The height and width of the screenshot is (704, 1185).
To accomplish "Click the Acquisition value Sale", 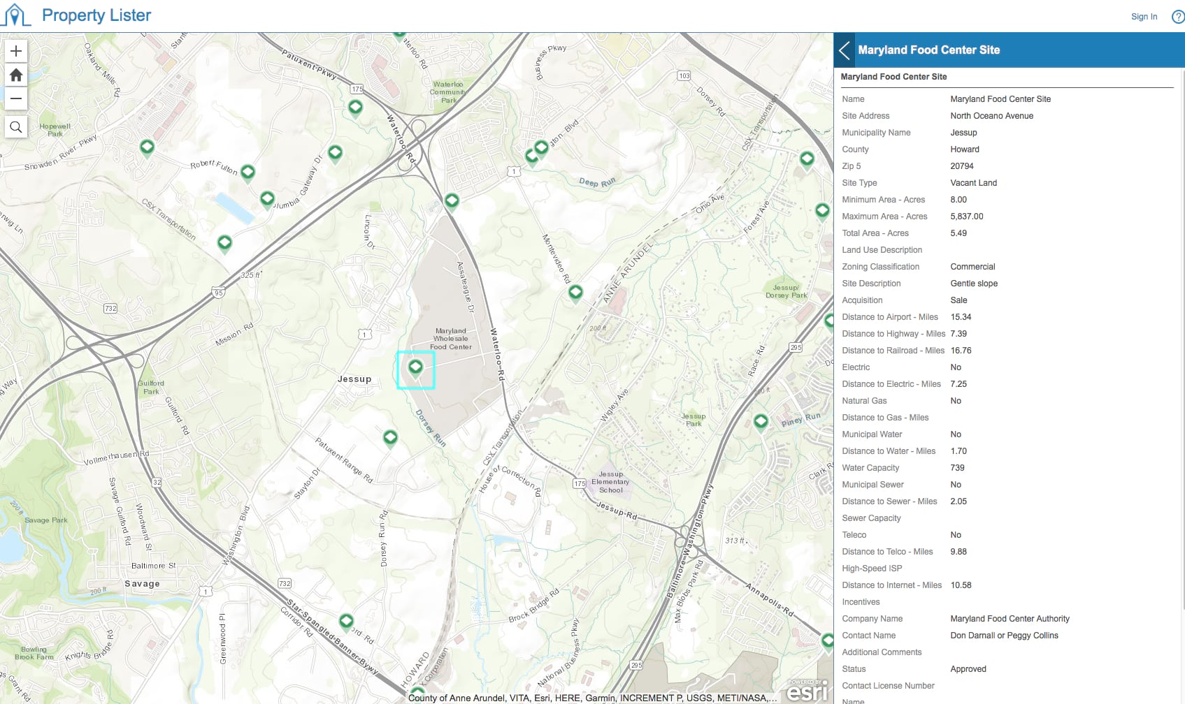I will (x=958, y=300).
